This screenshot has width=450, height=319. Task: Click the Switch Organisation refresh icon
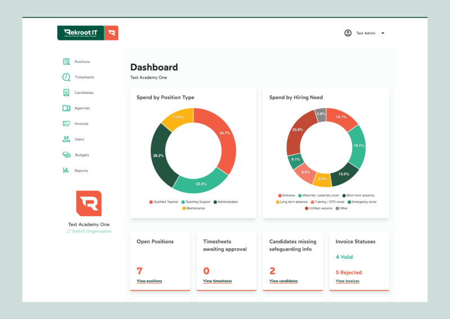click(x=69, y=231)
